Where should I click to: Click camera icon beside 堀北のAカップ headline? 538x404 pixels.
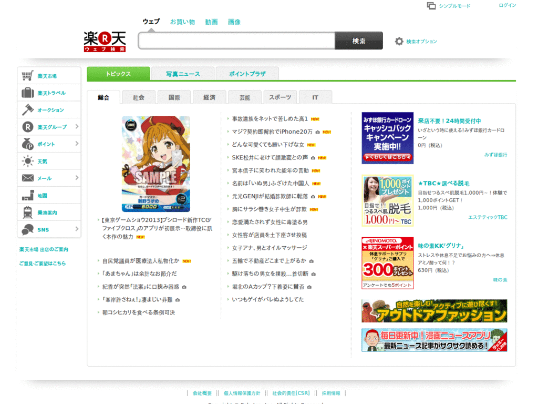click(x=309, y=287)
